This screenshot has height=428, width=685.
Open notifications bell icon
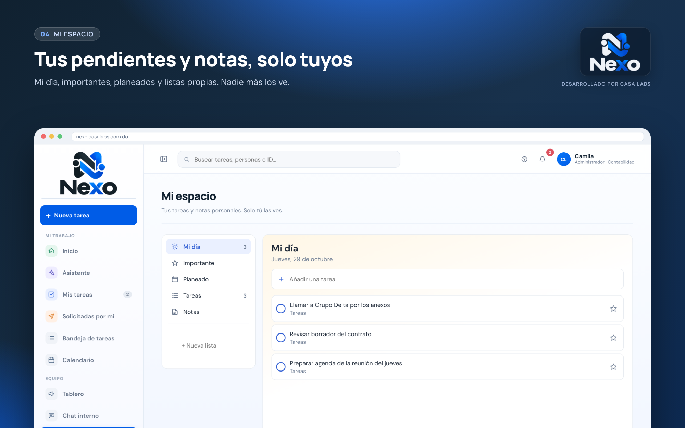[543, 159]
